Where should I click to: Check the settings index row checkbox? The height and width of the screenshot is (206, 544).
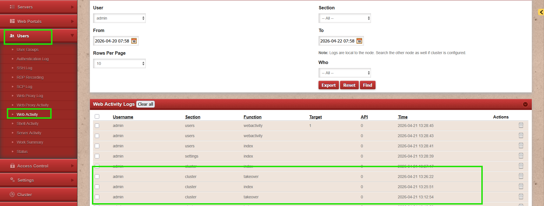tap(97, 156)
